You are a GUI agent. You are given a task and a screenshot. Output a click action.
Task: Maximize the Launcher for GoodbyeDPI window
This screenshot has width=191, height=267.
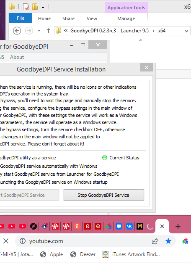[x=83, y=45]
